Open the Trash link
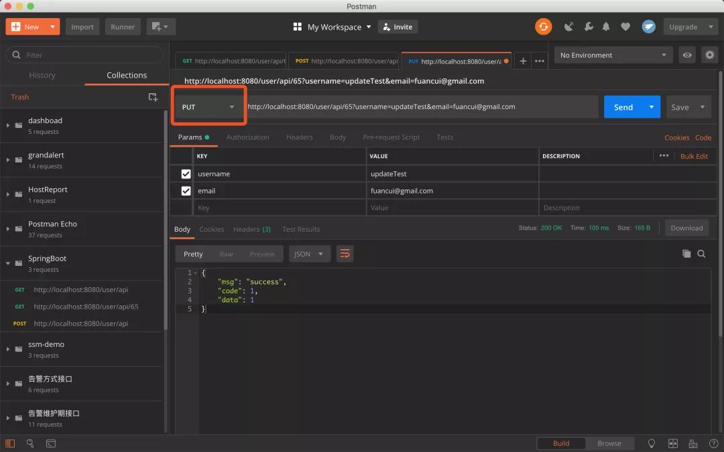Image resolution: width=724 pixels, height=452 pixels. (x=20, y=97)
